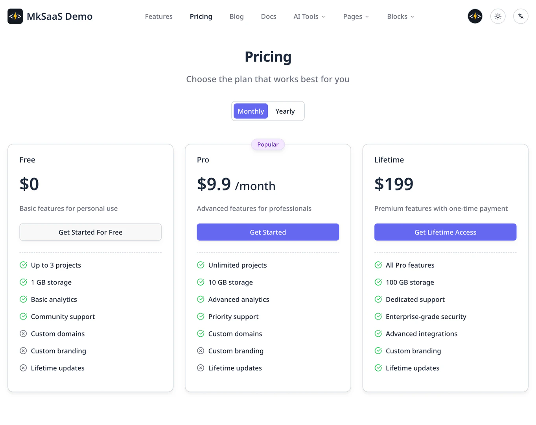
Task: Click the X icon beside Lifetime updates in Pro
Action: tap(201, 368)
